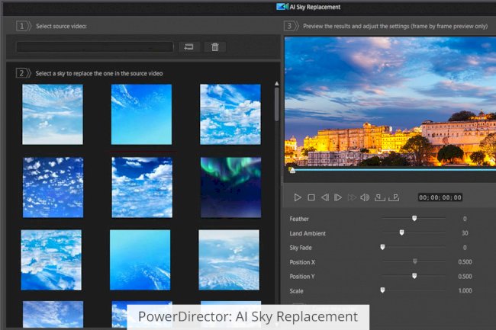Click the replace source video icon
This screenshot has width=496, height=330.
pyautogui.click(x=188, y=47)
